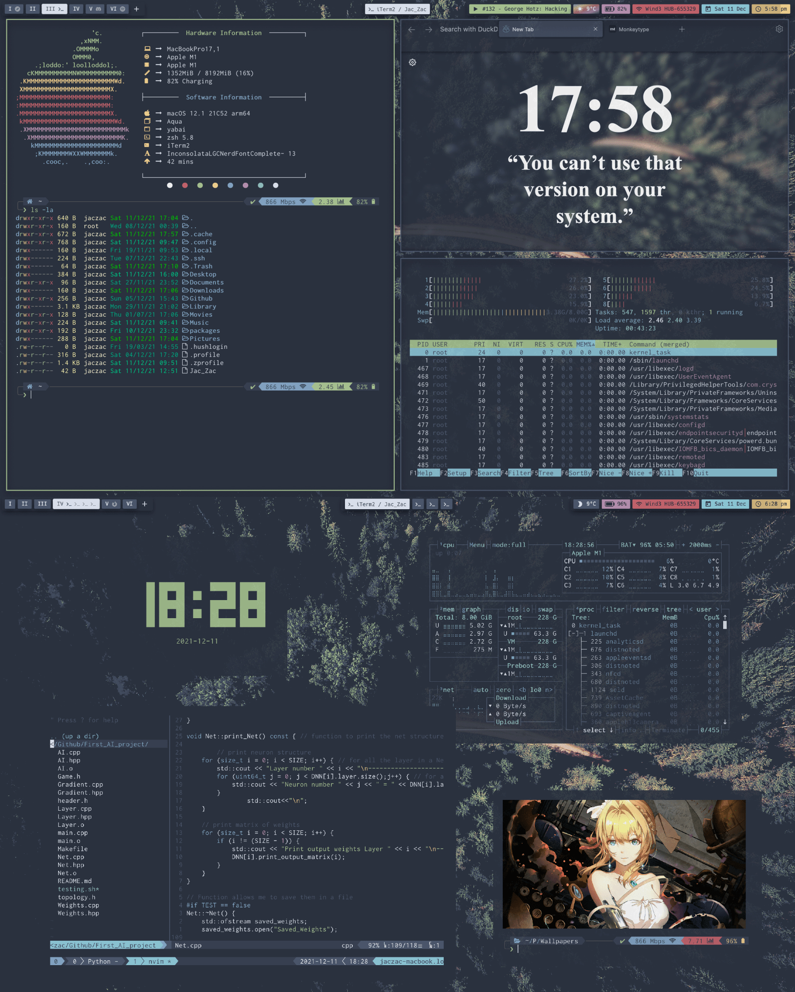Viewport: 795px width, 992px height.
Task: Sort htop by CPU% column header
Action: point(565,345)
